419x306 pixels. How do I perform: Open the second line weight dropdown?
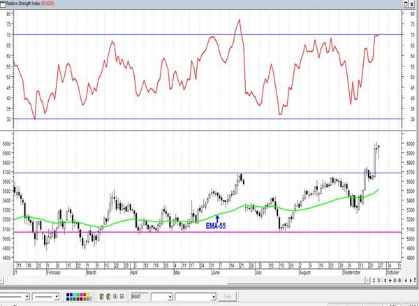pyautogui.click(x=57, y=297)
